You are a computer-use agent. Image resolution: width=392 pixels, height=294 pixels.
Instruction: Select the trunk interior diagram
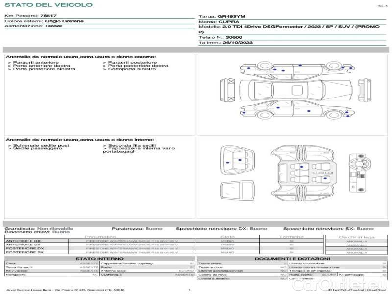click(237, 159)
